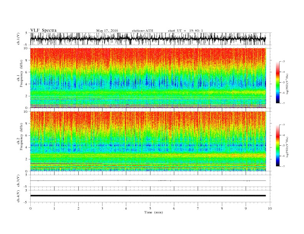Screen dimensions: 304x234
Task: Click the "VLF Spectra" plot title
Action: [x=43, y=30]
